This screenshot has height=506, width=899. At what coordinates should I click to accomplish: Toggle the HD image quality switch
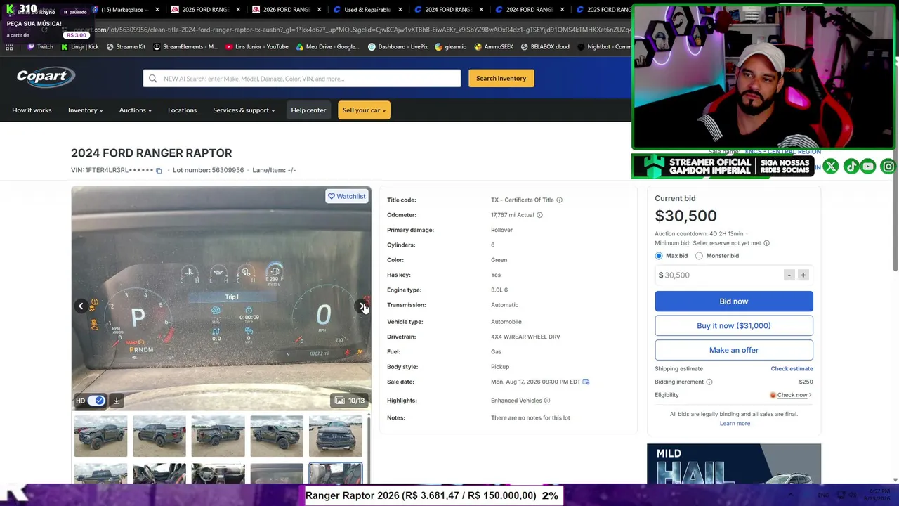(96, 401)
